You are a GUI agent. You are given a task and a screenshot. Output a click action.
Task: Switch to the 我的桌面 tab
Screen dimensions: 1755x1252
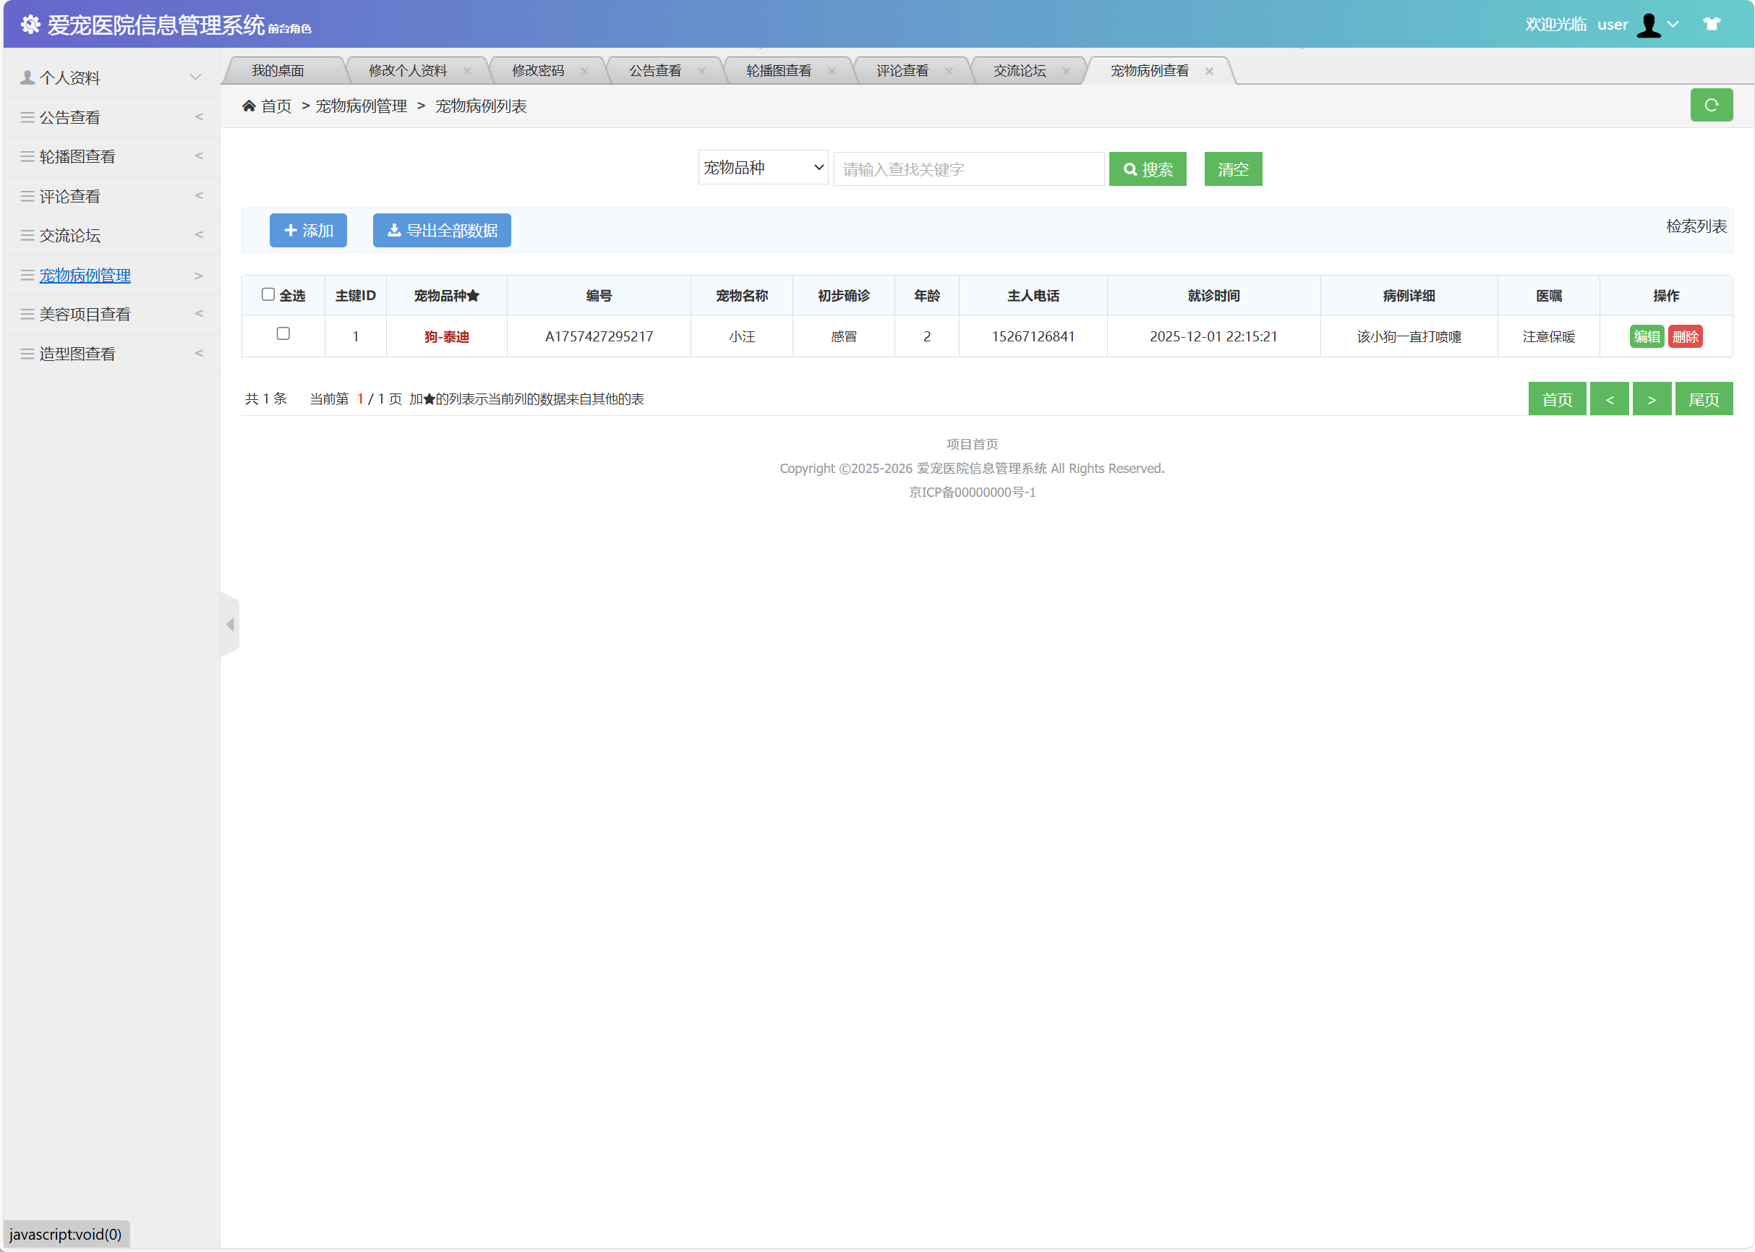pos(278,71)
